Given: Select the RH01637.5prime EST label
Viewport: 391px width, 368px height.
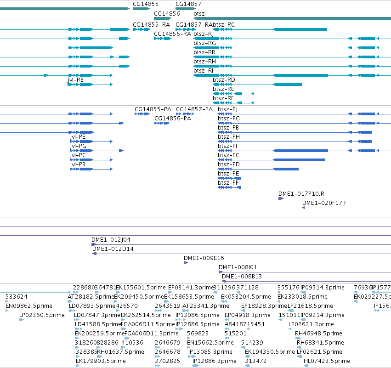Looking at the screenshot, I should click(120, 352).
